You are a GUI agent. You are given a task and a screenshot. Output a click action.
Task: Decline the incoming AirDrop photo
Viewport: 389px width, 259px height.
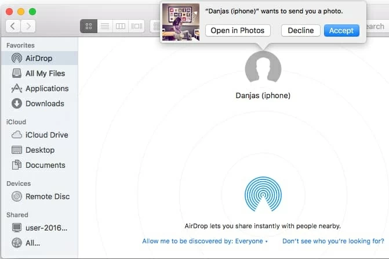click(x=300, y=31)
